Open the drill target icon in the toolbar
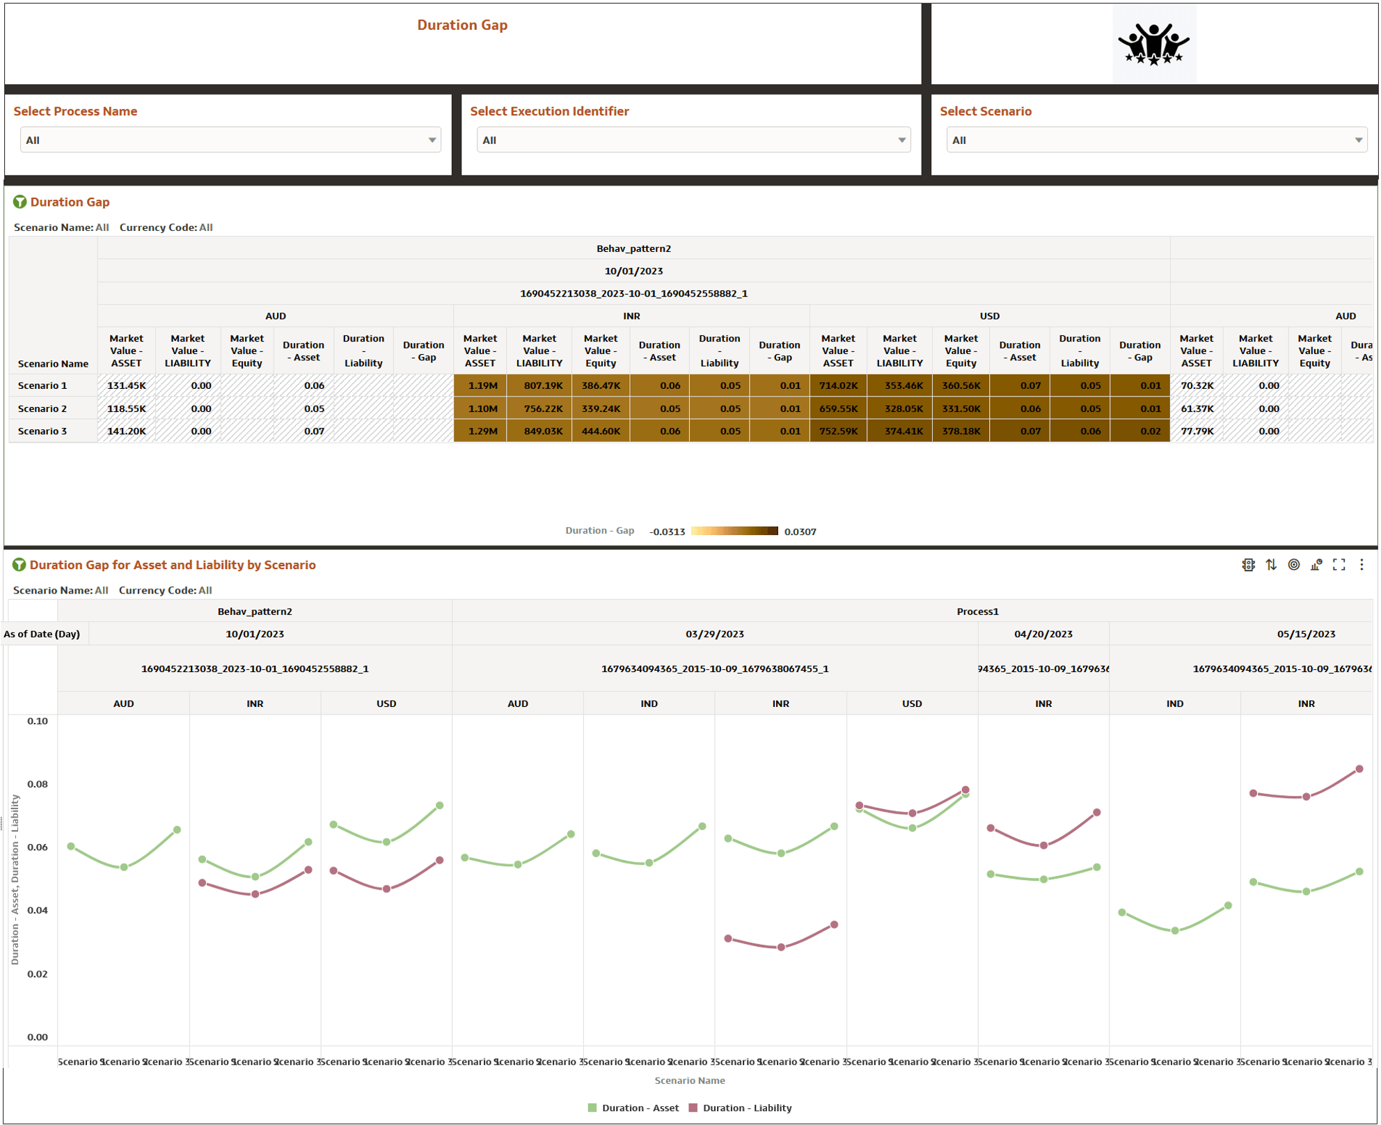The width and height of the screenshot is (1381, 1125). click(x=1293, y=565)
